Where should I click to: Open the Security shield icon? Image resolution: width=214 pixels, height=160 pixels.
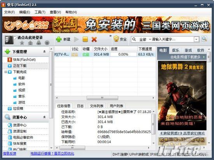tap(116, 39)
